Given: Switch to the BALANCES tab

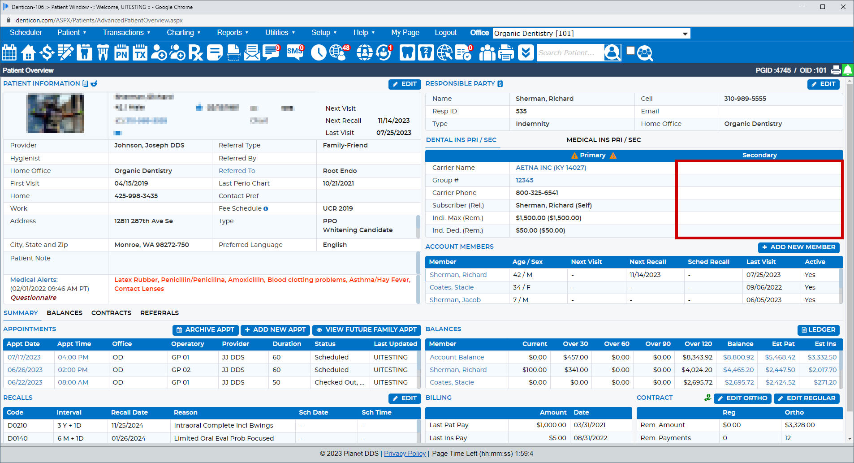Looking at the screenshot, I should click(65, 313).
